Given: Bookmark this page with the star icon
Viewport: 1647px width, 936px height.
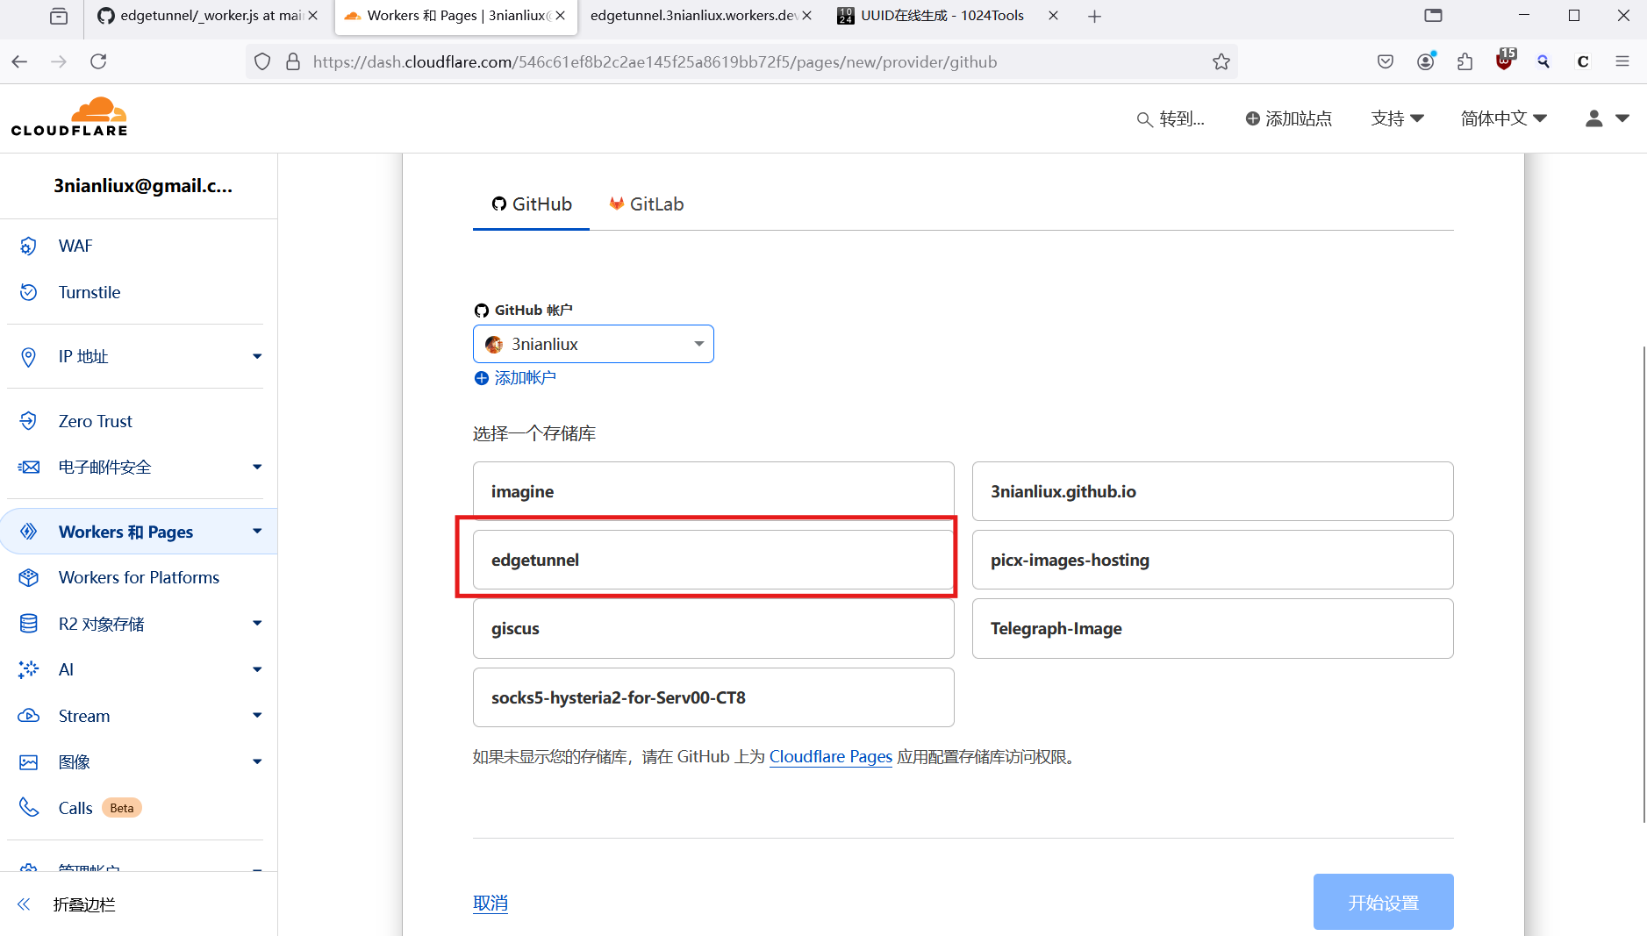Looking at the screenshot, I should click(1221, 61).
